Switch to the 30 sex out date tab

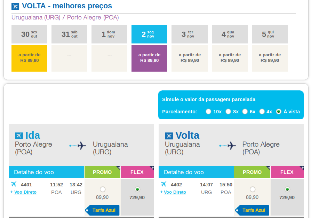(x=29, y=34)
